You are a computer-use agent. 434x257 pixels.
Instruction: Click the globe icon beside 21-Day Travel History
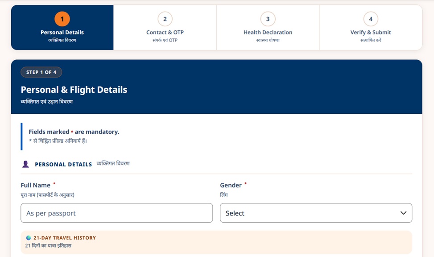pos(28,238)
